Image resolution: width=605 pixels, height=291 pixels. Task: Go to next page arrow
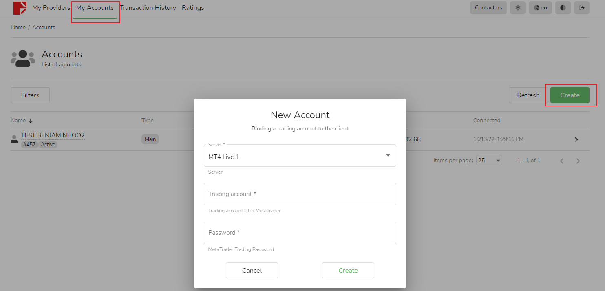[x=578, y=161]
